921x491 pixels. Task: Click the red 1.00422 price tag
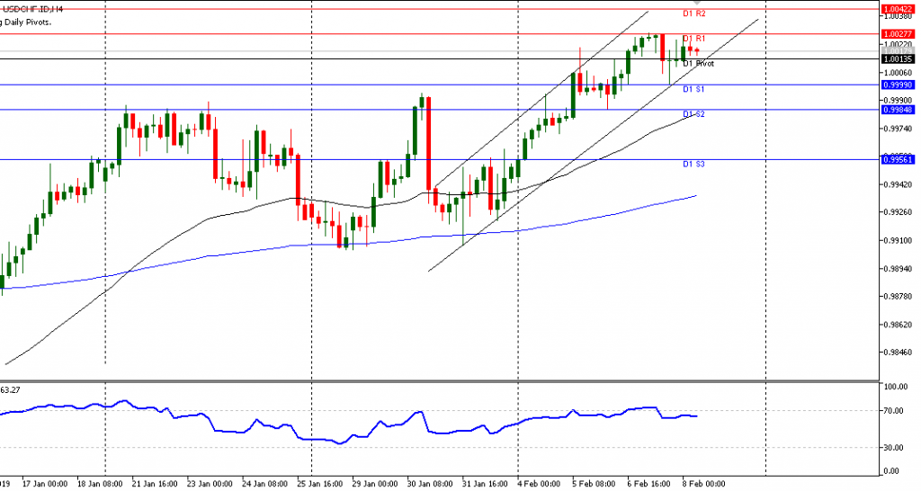899,8
